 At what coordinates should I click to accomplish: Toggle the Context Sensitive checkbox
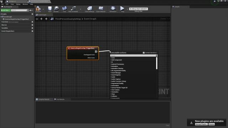pos(144,53)
